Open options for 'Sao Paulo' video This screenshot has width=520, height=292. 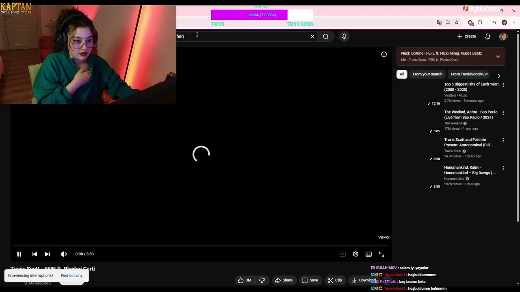(x=503, y=113)
